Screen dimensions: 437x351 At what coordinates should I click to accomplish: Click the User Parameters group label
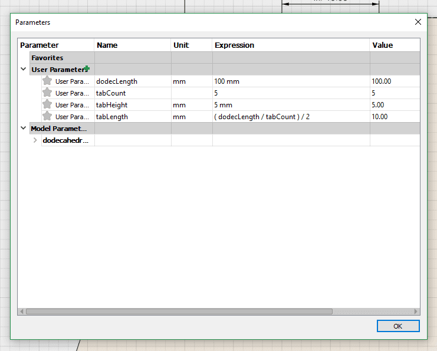(60, 70)
